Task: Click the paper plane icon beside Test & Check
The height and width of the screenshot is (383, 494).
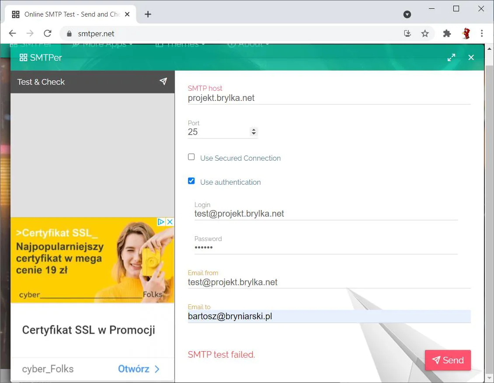Action: point(163,82)
